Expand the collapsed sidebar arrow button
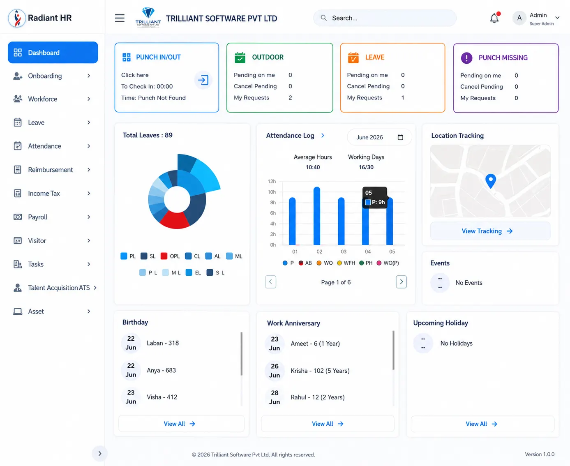The image size is (570, 466). 99,454
